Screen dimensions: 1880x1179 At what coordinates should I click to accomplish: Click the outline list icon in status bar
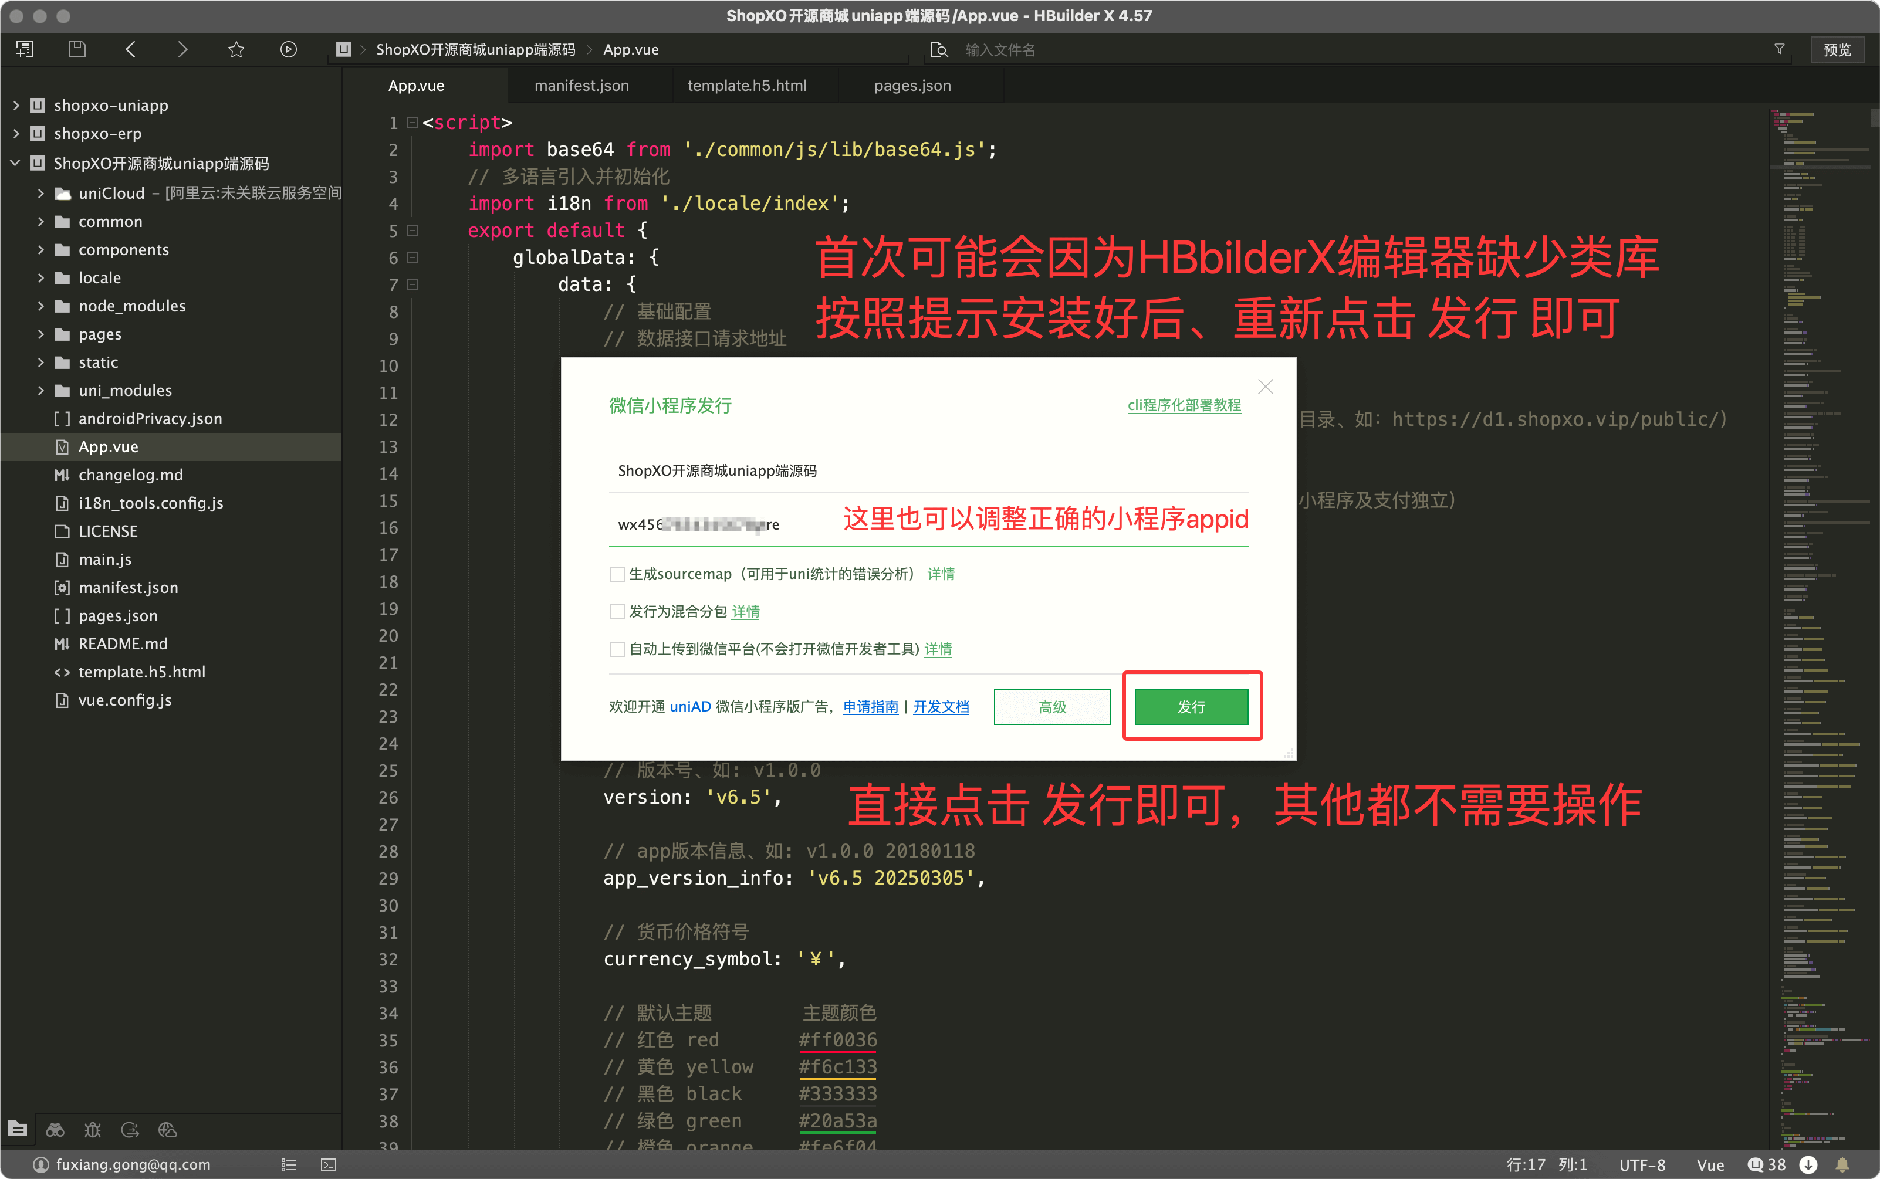[x=289, y=1164]
